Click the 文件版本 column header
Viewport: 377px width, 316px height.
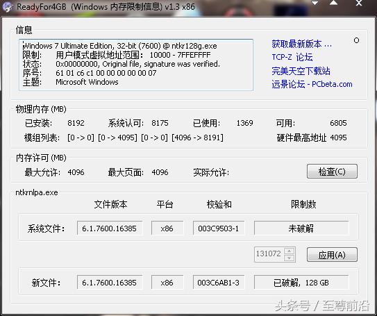pos(110,204)
